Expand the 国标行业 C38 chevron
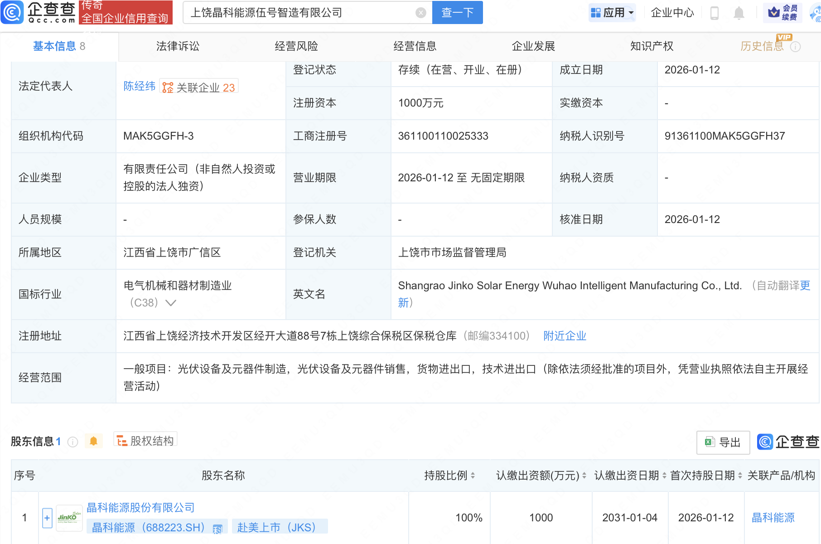This screenshot has width=821, height=544. [x=171, y=303]
